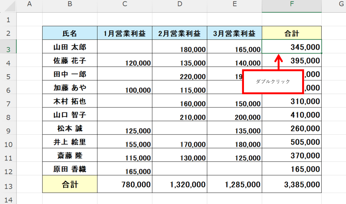Select the row 13 header
346x204 pixels.
point(8,184)
